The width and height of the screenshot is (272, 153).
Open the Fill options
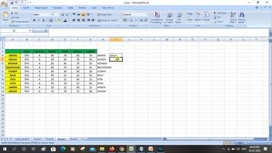[x=218, y=17]
